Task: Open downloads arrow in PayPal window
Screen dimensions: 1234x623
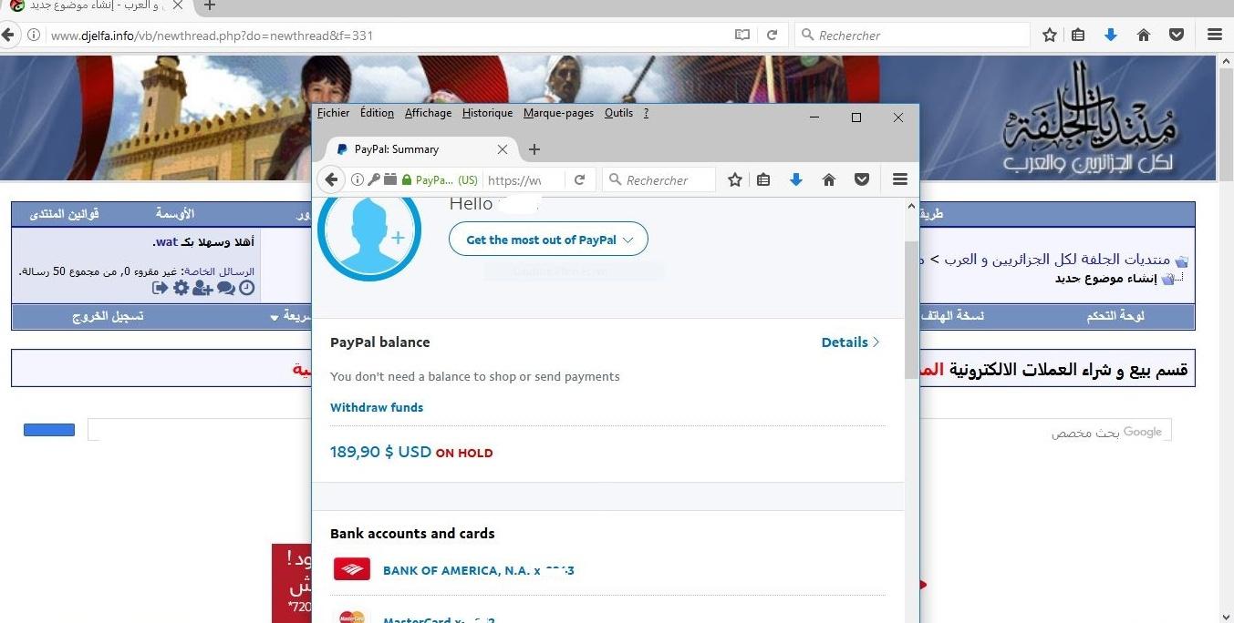Action: (796, 179)
